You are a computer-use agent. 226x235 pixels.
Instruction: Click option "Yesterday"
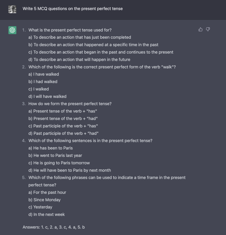40,207
